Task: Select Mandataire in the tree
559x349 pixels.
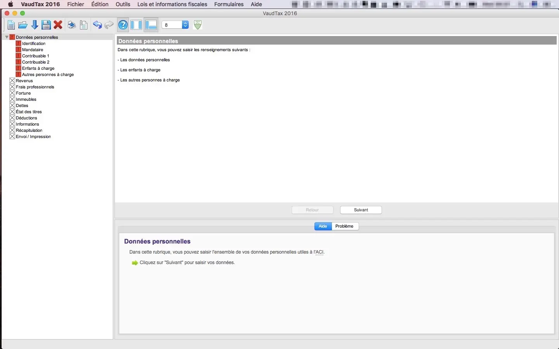Action: coord(33,50)
